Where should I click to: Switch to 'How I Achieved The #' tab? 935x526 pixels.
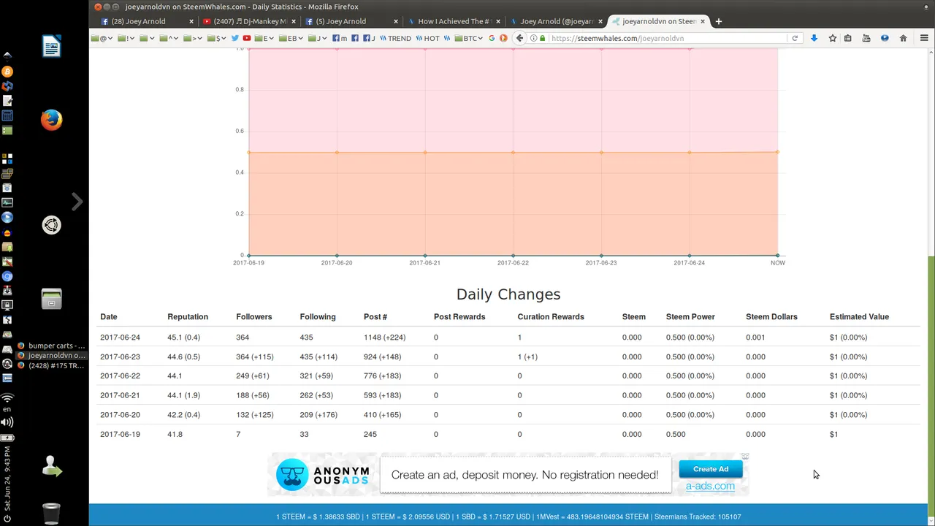(454, 21)
